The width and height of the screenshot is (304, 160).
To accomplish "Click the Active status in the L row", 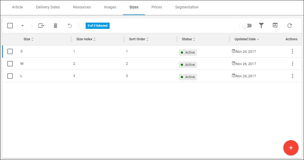I will (188, 77).
